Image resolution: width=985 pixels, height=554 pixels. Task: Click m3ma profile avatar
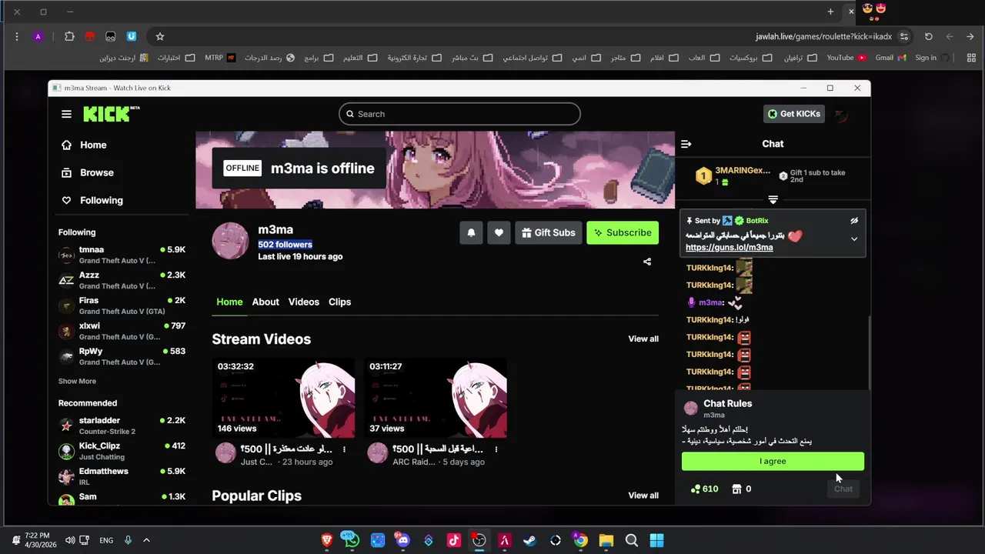click(x=230, y=241)
